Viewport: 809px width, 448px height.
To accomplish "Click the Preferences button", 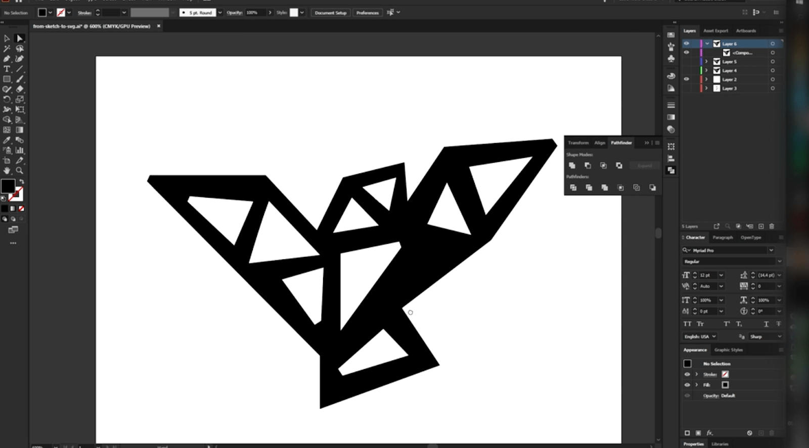I will [x=367, y=13].
